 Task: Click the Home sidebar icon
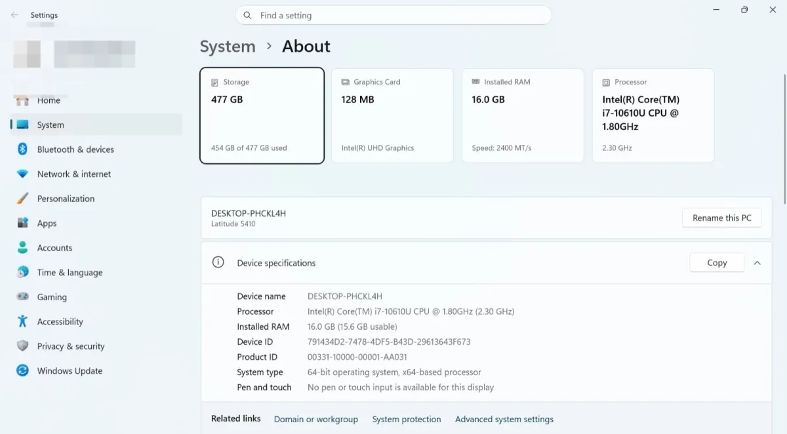[22, 100]
